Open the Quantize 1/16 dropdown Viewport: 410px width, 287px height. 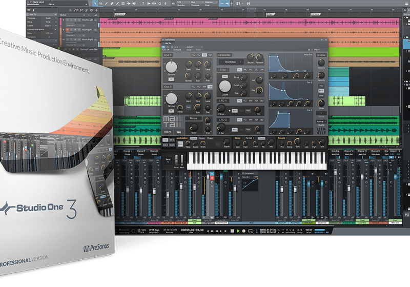click(184, 2)
